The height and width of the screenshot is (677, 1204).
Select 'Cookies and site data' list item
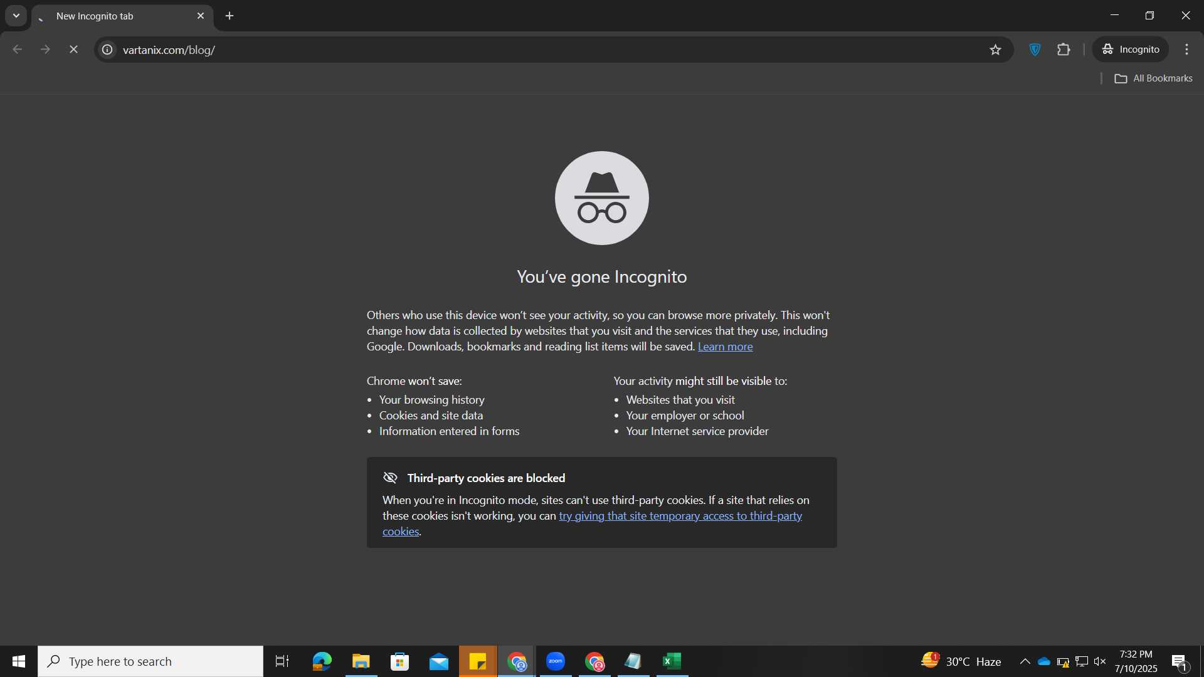[x=431, y=416]
